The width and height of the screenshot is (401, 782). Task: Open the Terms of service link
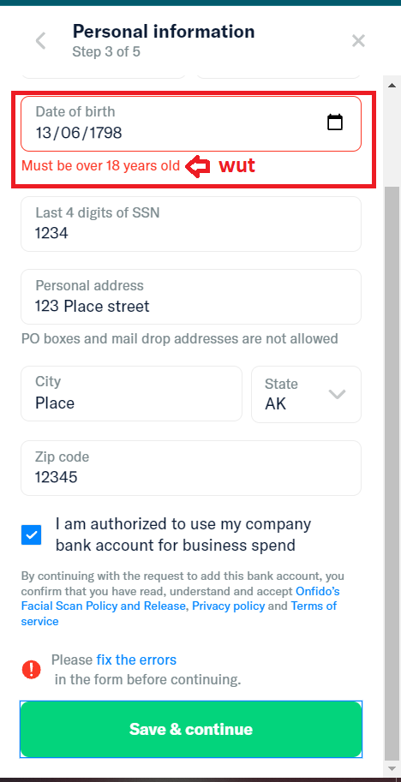pyautogui.click(x=178, y=613)
